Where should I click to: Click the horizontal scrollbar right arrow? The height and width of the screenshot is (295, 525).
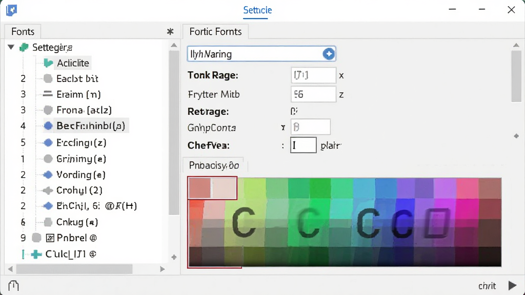pyautogui.click(x=163, y=269)
